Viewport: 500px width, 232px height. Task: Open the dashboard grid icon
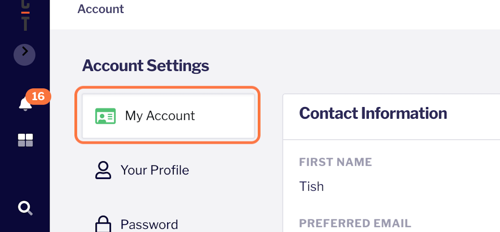pyautogui.click(x=25, y=140)
